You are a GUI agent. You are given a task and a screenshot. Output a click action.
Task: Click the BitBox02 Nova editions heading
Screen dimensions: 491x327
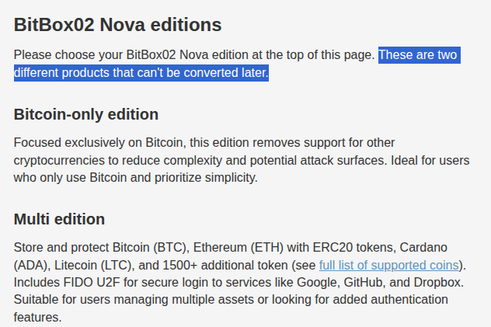click(118, 25)
